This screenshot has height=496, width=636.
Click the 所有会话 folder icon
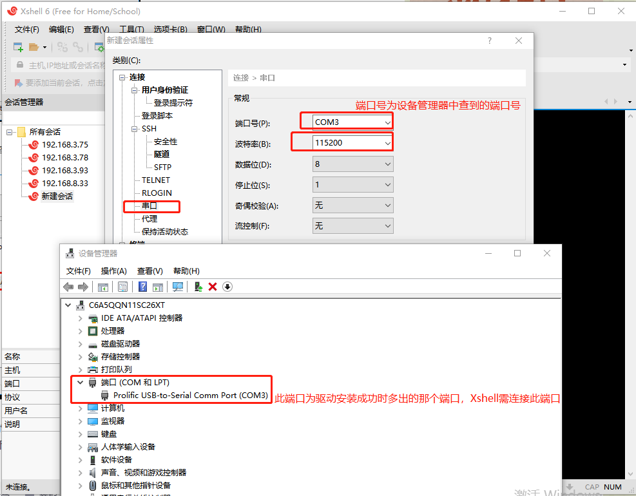tap(21, 132)
